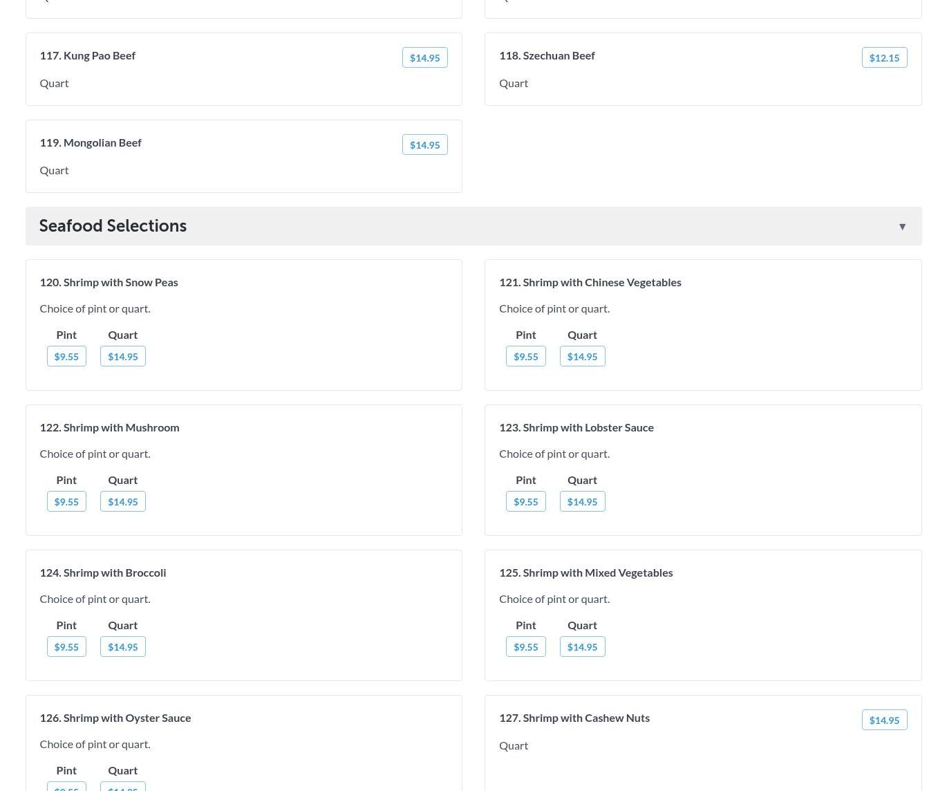Click the Seafood Selections heading

tap(113, 226)
